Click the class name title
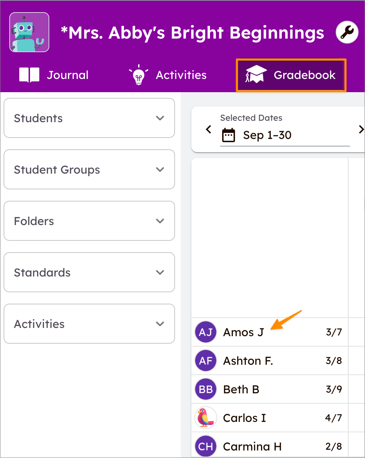Viewport: 365px width, 458px height. 192,33
